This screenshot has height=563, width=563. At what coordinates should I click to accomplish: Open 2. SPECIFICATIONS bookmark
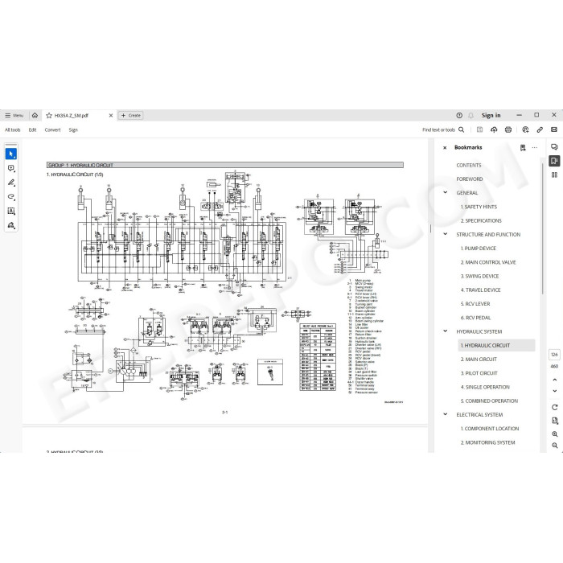tap(481, 220)
